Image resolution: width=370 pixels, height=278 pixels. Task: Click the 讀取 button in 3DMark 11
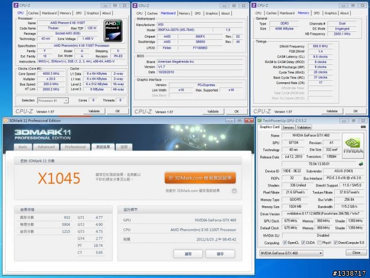point(188,254)
